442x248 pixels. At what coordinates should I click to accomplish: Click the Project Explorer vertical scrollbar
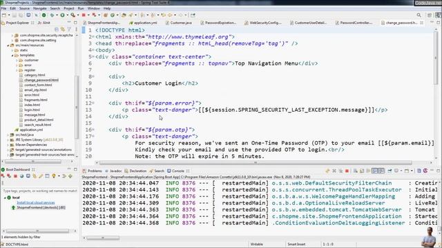[x=77, y=107]
